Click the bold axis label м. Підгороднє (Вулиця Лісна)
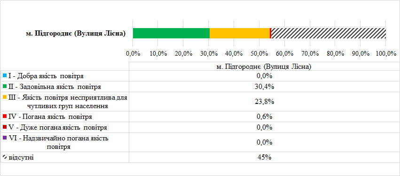Screen dimensions: 400x176 (76, 34)
